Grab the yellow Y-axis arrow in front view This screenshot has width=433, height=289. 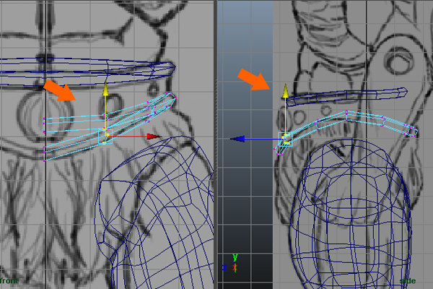point(105,90)
